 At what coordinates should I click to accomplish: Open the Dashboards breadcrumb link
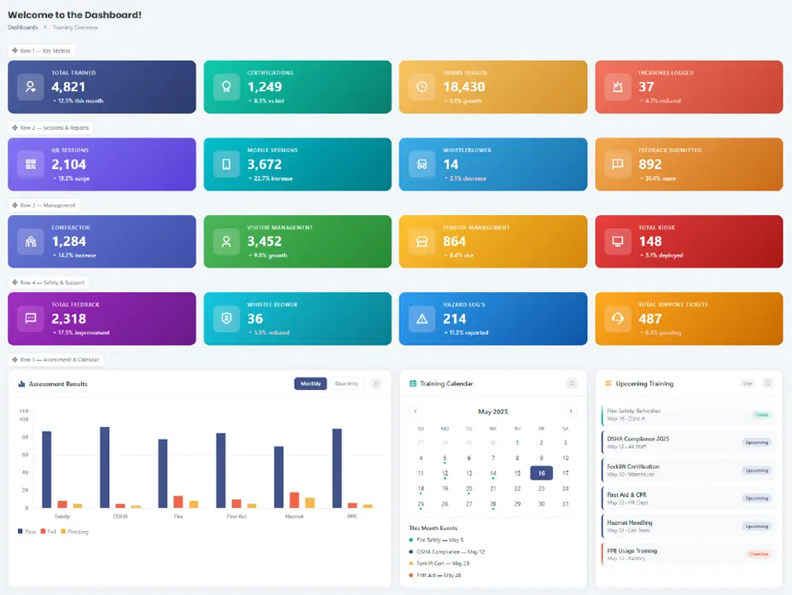(x=23, y=27)
